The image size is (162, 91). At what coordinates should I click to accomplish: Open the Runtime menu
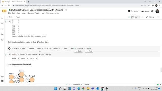point(31,13)
